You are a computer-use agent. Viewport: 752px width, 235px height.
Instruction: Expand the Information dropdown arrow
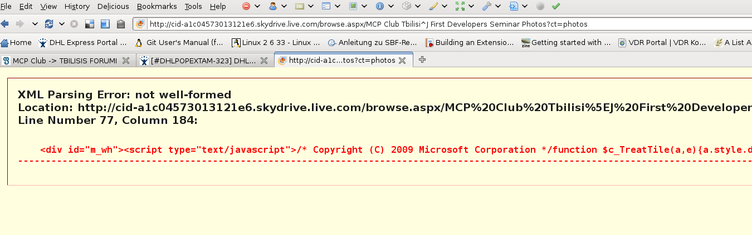[x=391, y=7]
